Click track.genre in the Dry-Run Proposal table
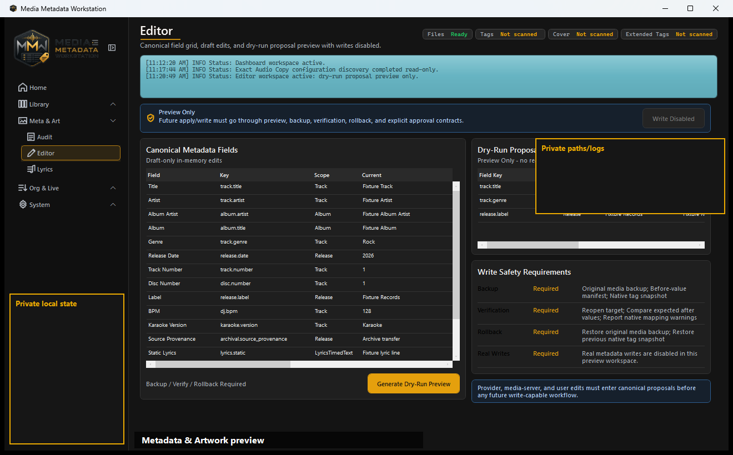Screen dimensions: 733x455 pyautogui.click(x=493, y=200)
